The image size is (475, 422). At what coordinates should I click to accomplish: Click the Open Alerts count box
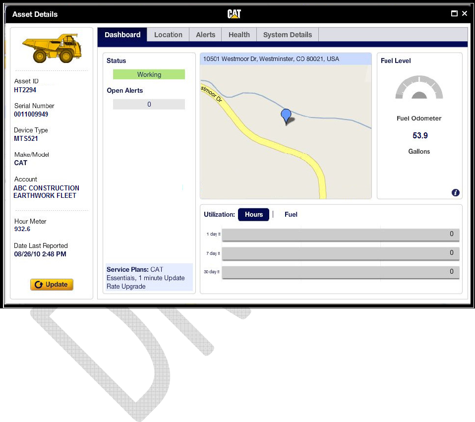click(149, 104)
